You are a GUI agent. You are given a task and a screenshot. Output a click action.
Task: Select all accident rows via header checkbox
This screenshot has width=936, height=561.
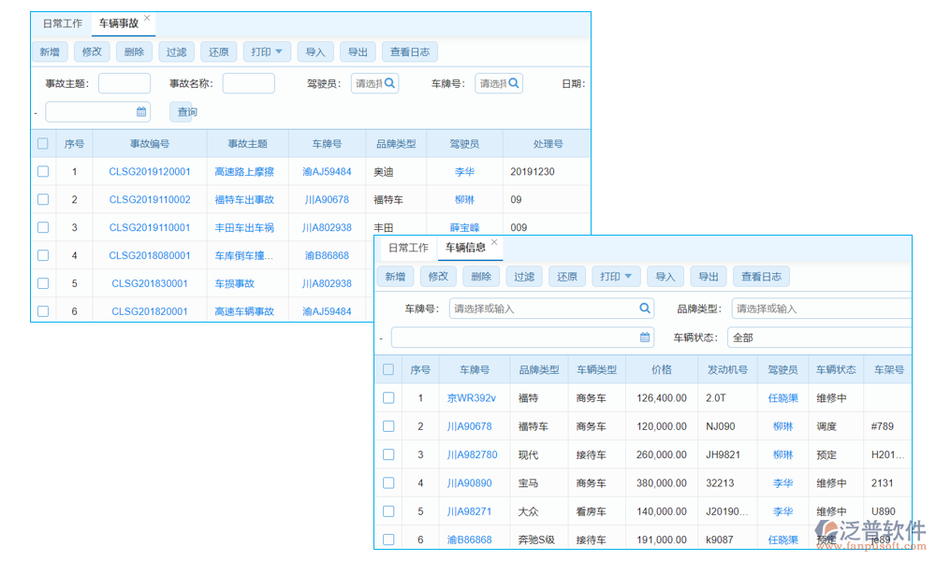42,142
